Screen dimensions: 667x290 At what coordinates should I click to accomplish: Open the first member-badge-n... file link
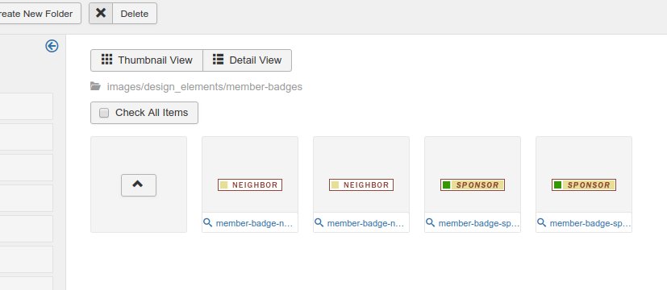pyautogui.click(x=254, y=223)
